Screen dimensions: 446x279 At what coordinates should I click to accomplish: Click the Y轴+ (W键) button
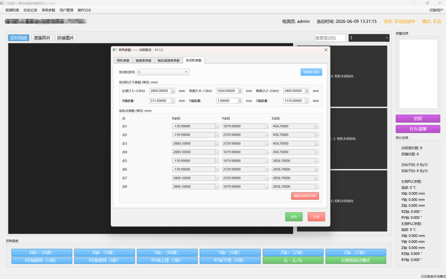tap(167, 253)
